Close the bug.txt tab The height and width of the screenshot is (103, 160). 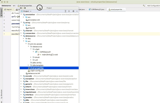[x=13, y=10]
